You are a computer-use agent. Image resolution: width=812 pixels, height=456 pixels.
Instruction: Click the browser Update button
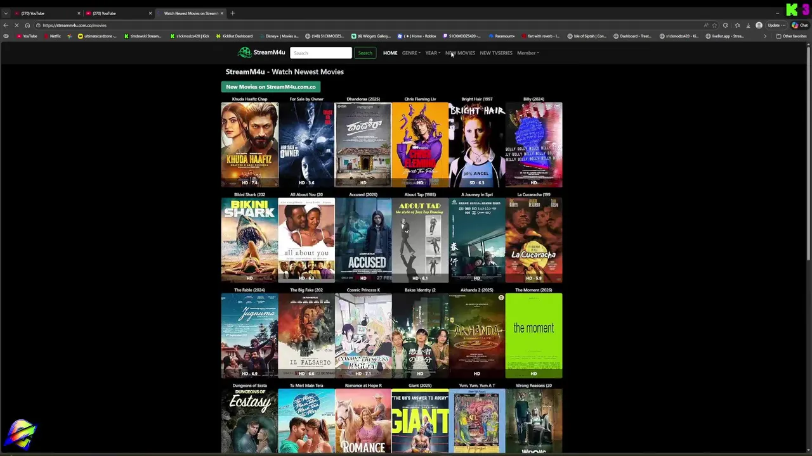[x=776, y=25]
